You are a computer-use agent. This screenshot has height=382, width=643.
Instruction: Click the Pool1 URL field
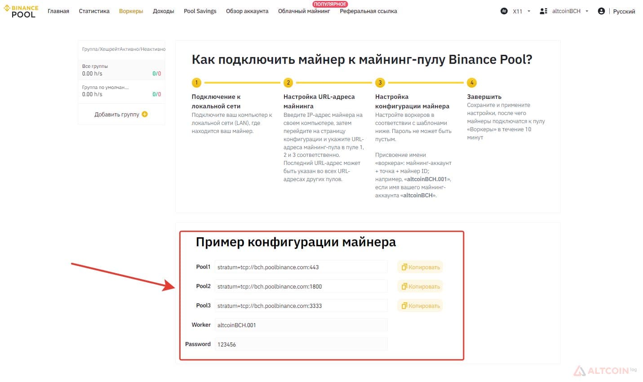[301, 267]
